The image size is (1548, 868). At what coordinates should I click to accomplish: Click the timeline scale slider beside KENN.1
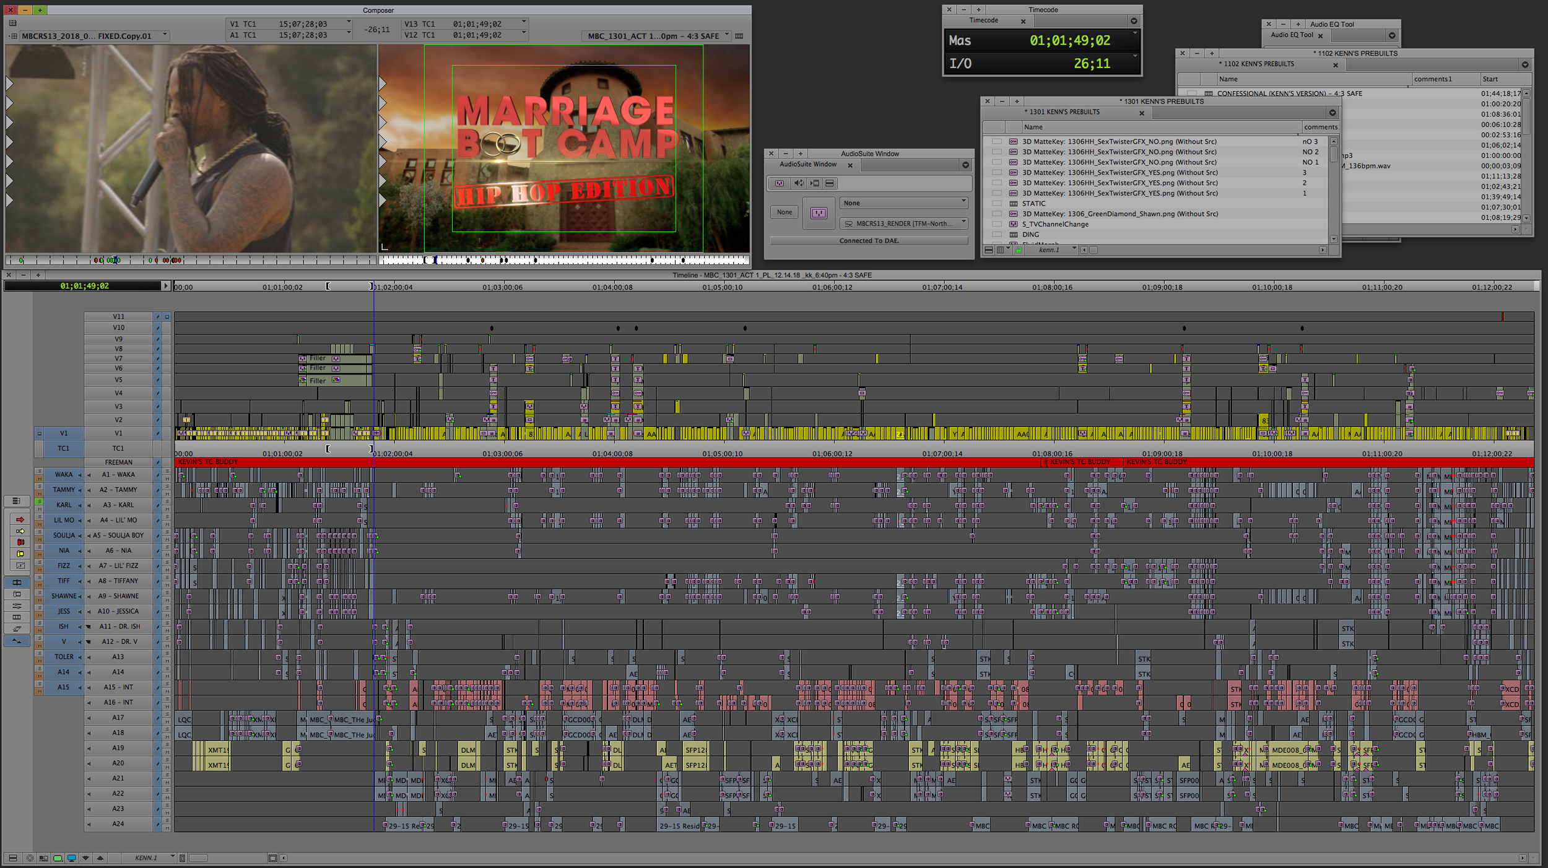[198, 858]
